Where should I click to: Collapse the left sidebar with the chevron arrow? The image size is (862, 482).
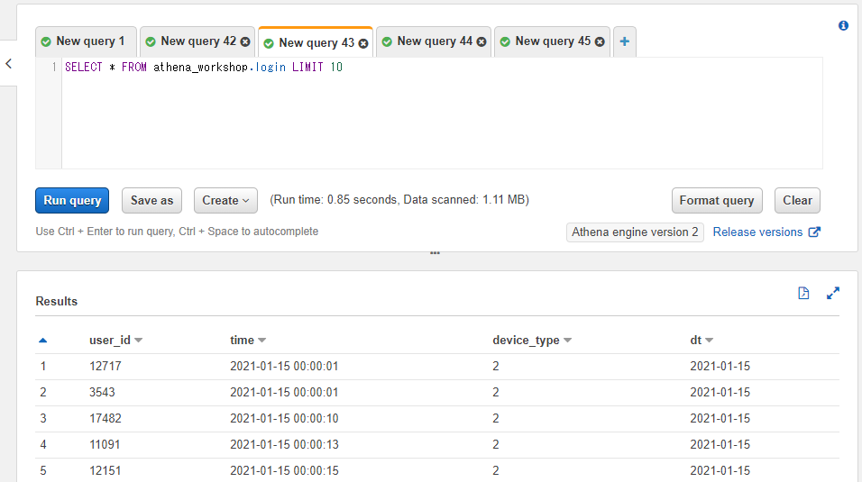[8, 64]
